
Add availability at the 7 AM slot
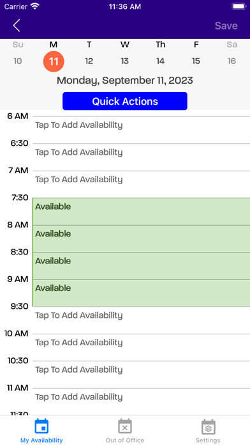(x=142, y=185)
